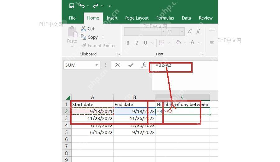Switch to the Home tab
Image resolution: width=280 pixels, height=162 pixels.
click(x=93, y=18)
